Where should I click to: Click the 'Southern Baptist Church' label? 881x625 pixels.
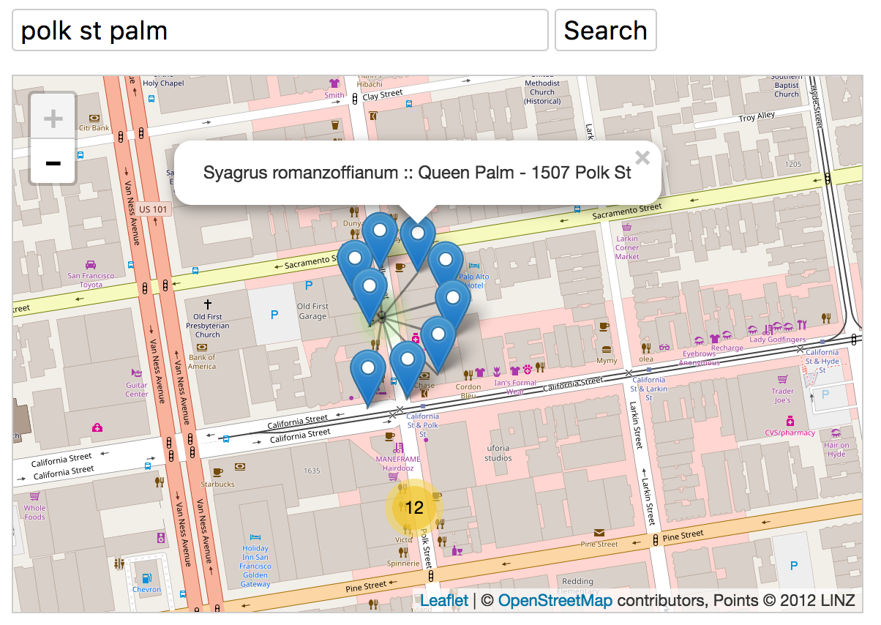point(787,85)
